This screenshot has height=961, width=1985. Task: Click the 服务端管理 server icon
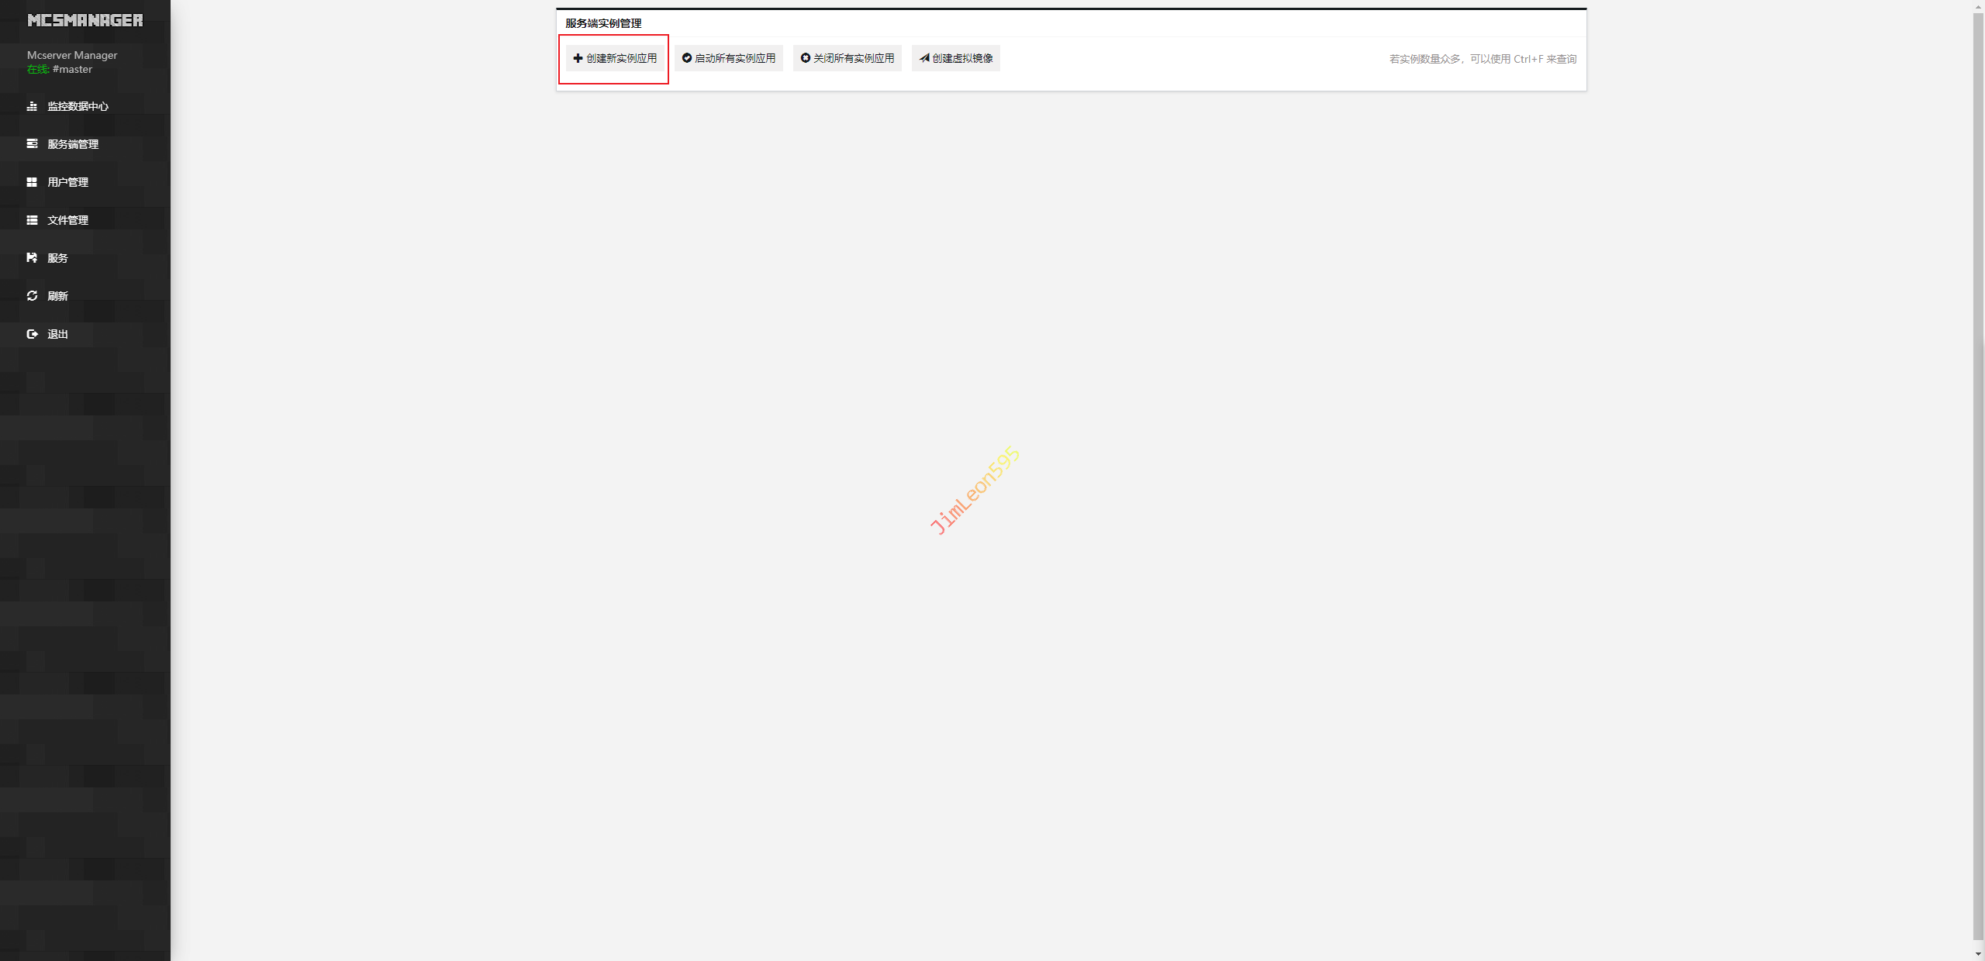coord(32,144)
